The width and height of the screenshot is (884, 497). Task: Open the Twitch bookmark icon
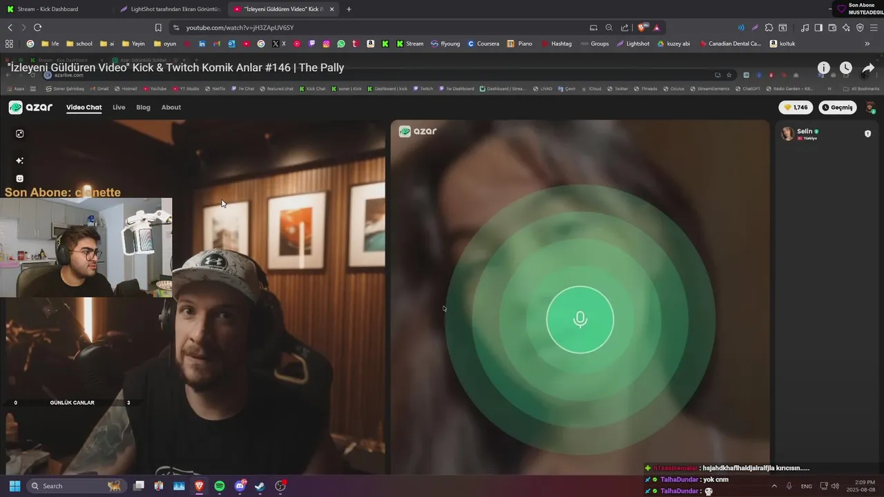pyautogui.click(x=311, y=43)
